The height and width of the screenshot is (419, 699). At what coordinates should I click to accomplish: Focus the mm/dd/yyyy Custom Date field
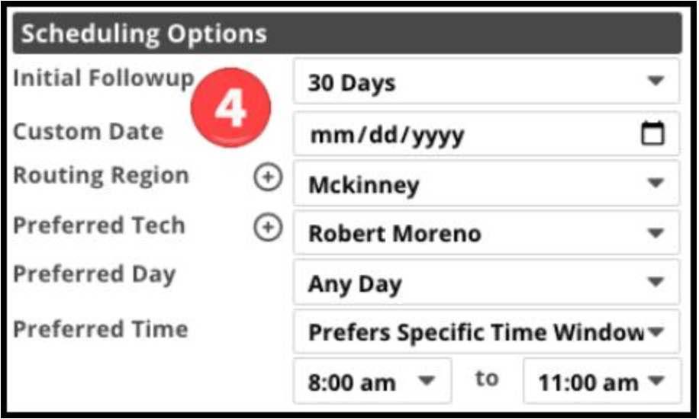coord(458,136)
